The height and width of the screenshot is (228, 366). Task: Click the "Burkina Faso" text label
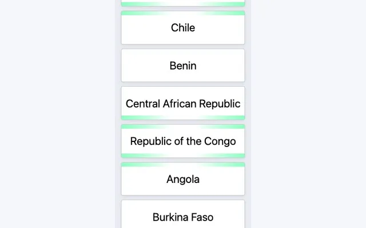[183, 217]
